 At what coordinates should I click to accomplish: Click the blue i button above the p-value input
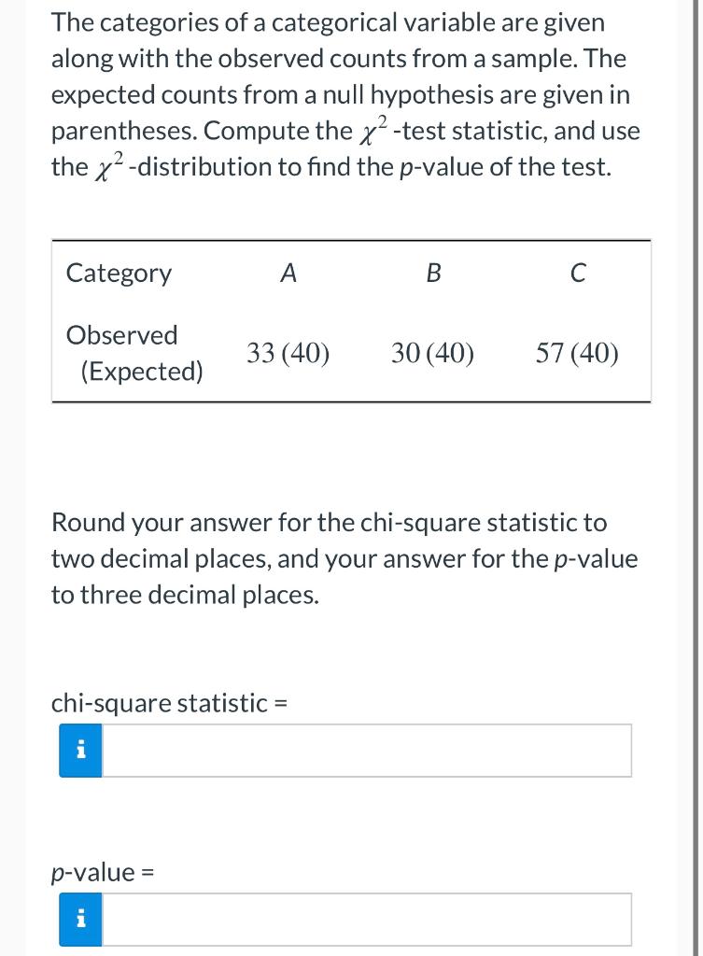(x=80, y=918)
